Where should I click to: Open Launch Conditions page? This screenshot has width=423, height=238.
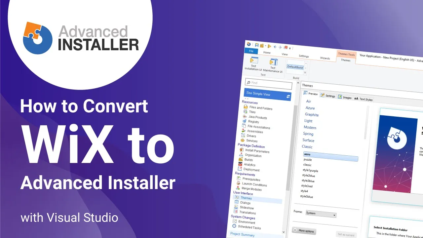point(251,184)
